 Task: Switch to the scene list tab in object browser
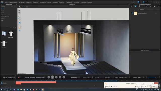(x=132, y=6)
